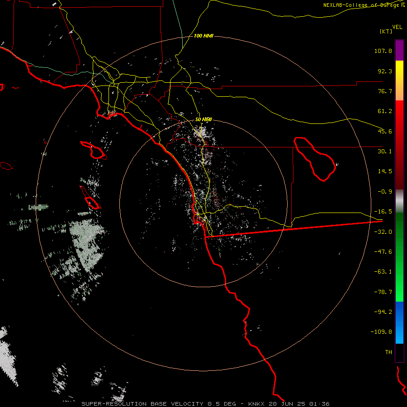Click the 14.5 velocity scale value

pyautogui.click(x=385, y=171)
